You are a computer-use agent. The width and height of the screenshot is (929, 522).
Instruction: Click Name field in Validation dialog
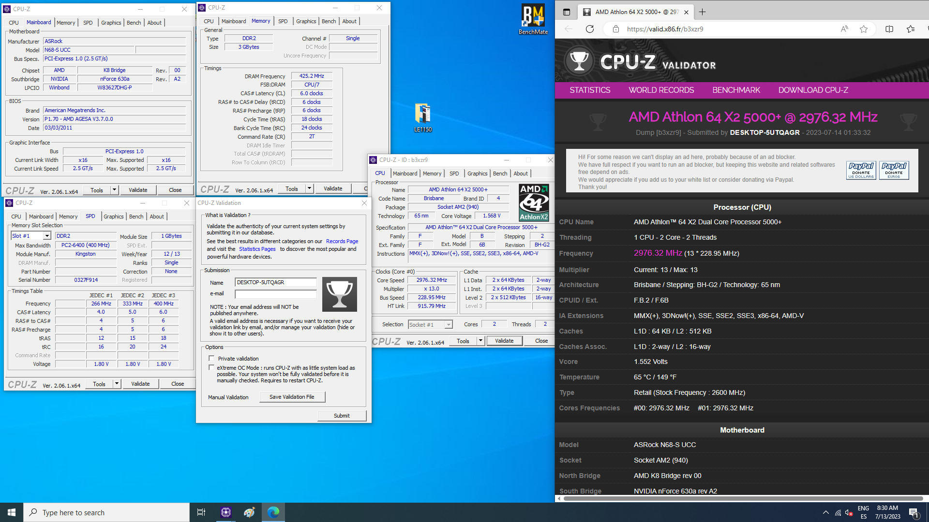pyautogui.click(x=275, y=282)
